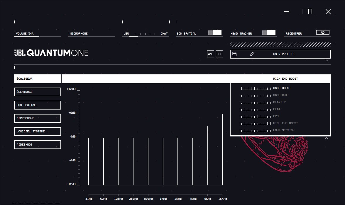The image size is (345, 205).
Task: Click the 62Hz equalizer band bar
Action: [104, 161]
